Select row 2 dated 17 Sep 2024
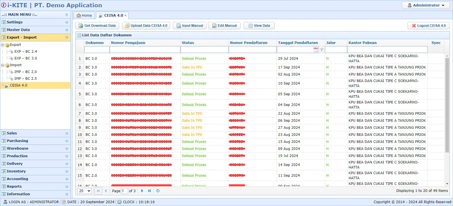The width and height of the screenshot is (453, 206). [260, 67]
